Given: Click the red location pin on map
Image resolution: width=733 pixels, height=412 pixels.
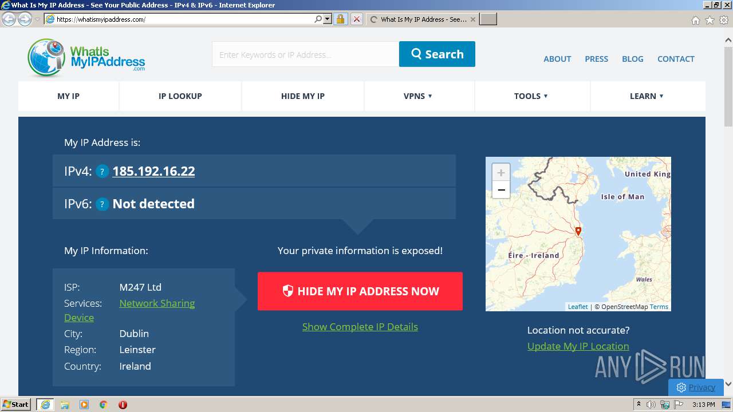Looking at the screenshot, I should (578, 231).
